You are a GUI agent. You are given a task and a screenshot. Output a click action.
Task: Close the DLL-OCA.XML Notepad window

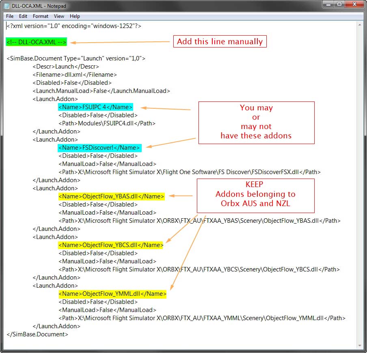point(354,4)
